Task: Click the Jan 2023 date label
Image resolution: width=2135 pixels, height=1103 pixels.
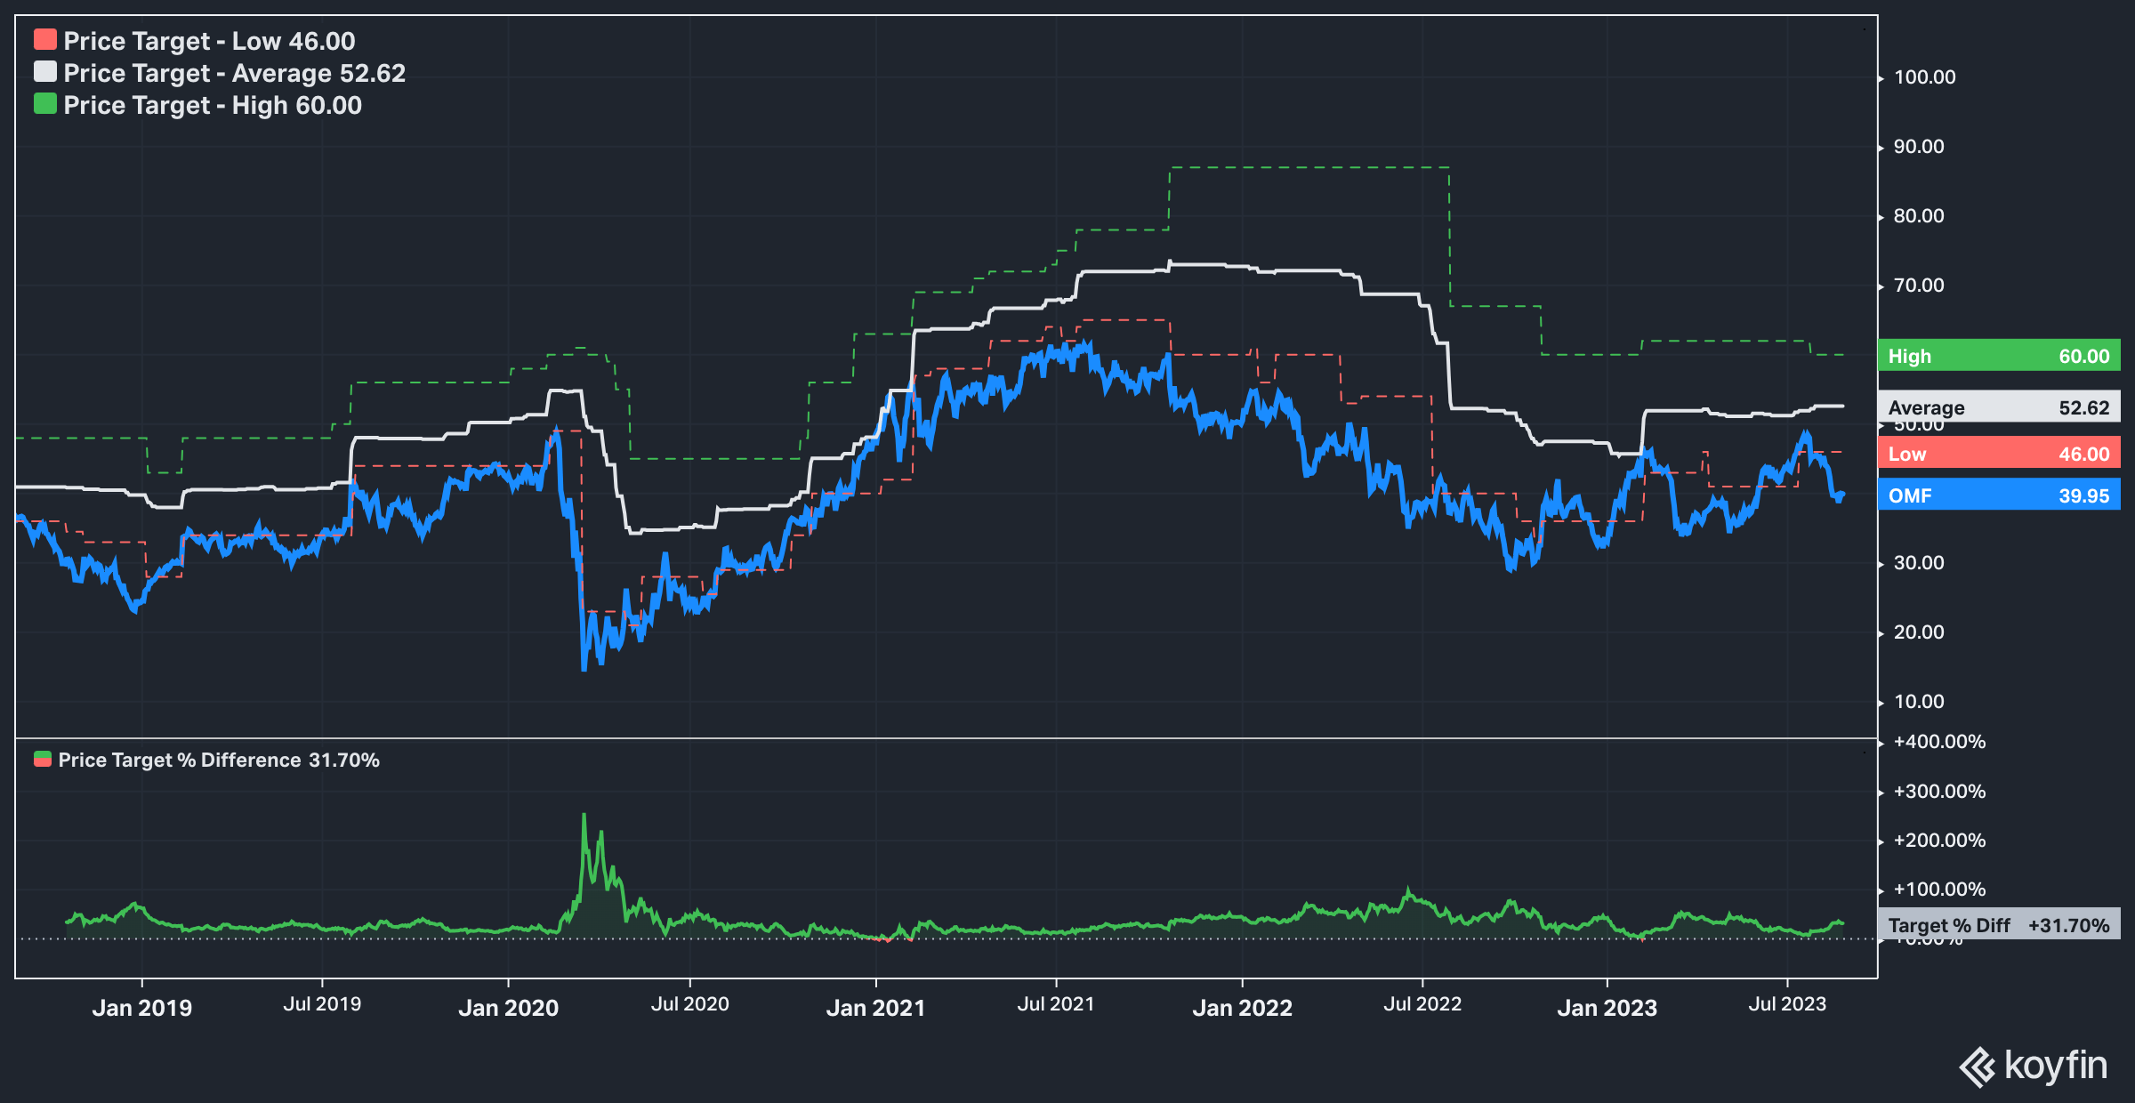Action: point(1607,1008)
